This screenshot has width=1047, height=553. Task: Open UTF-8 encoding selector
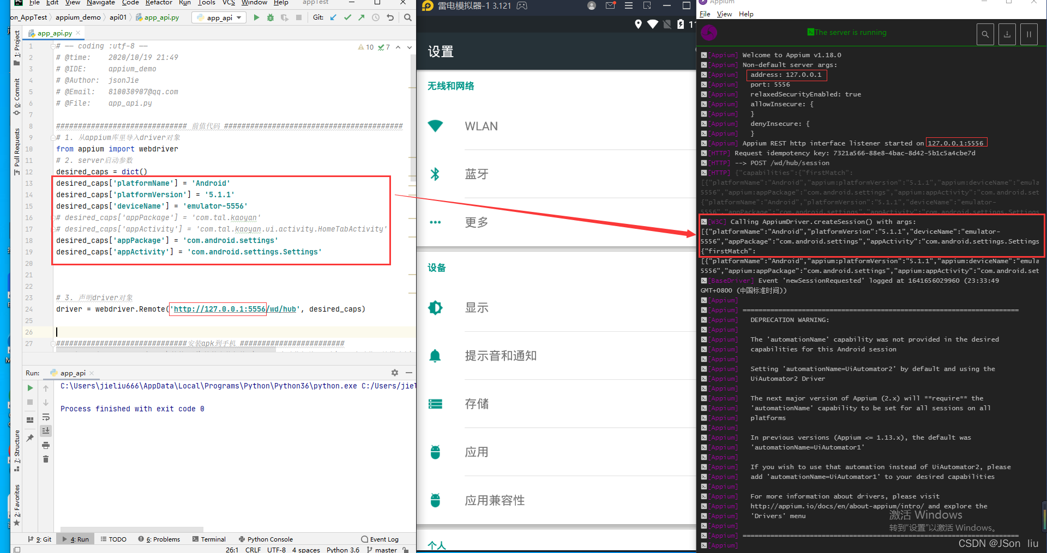276,549
